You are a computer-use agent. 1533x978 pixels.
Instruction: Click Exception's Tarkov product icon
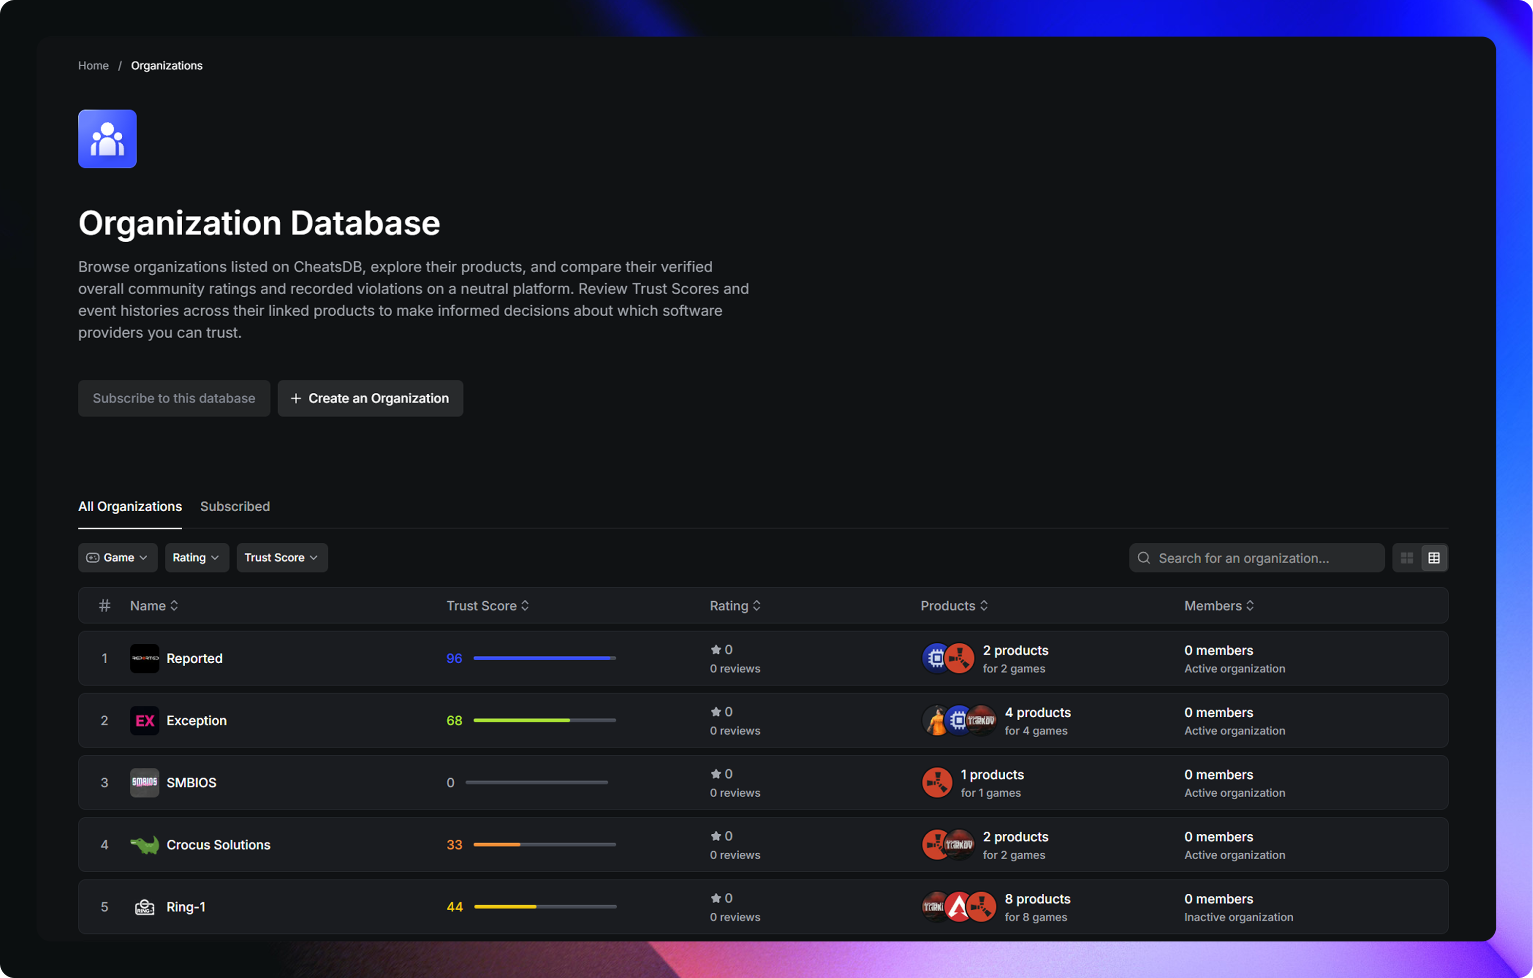(982, 720)
